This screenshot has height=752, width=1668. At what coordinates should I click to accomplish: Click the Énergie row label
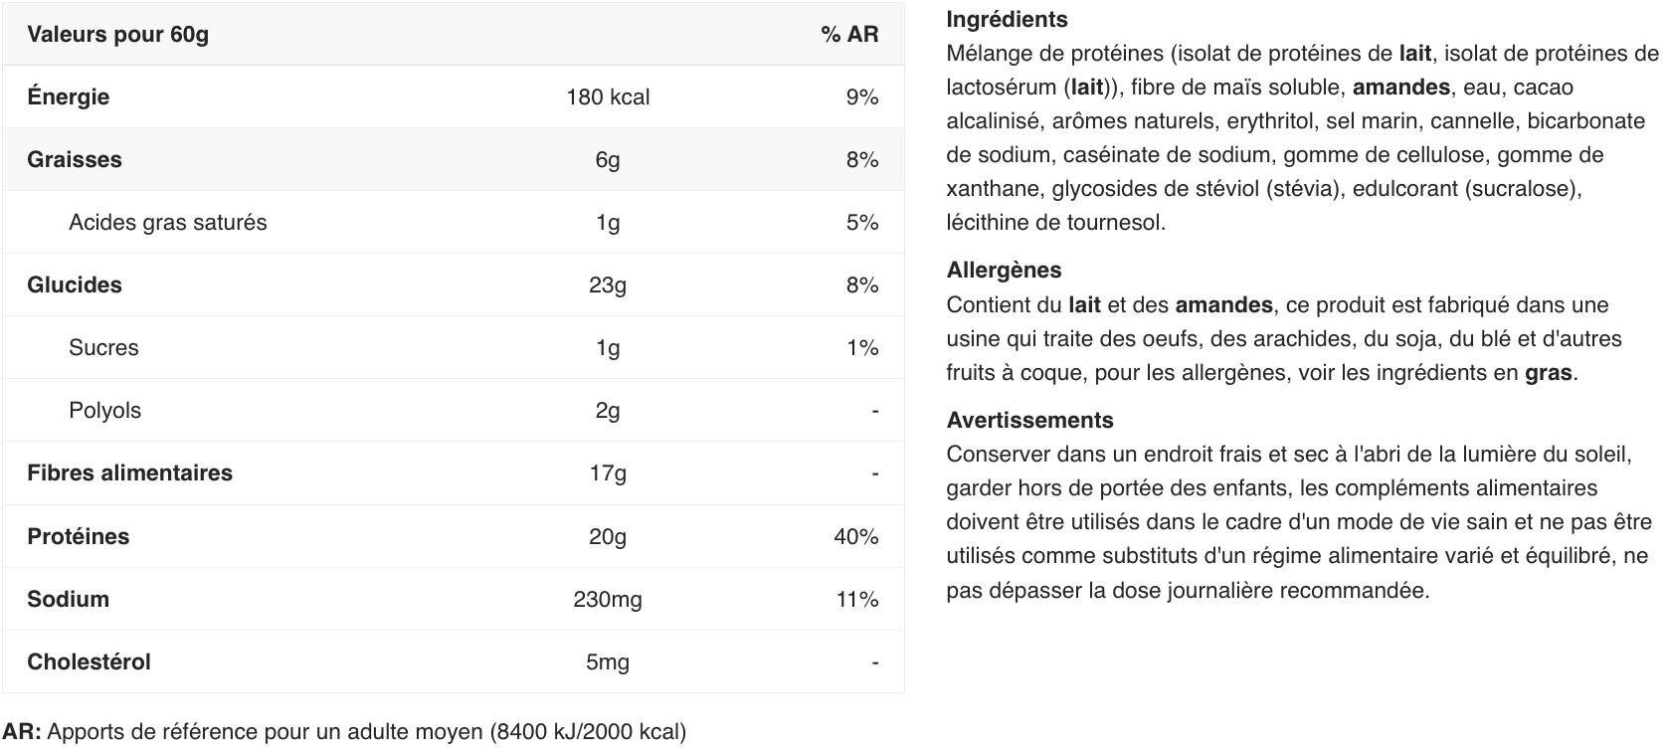click(68, 96)
